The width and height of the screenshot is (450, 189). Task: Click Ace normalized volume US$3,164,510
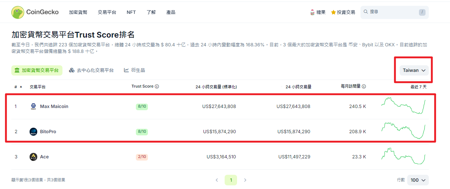point(221,157)
